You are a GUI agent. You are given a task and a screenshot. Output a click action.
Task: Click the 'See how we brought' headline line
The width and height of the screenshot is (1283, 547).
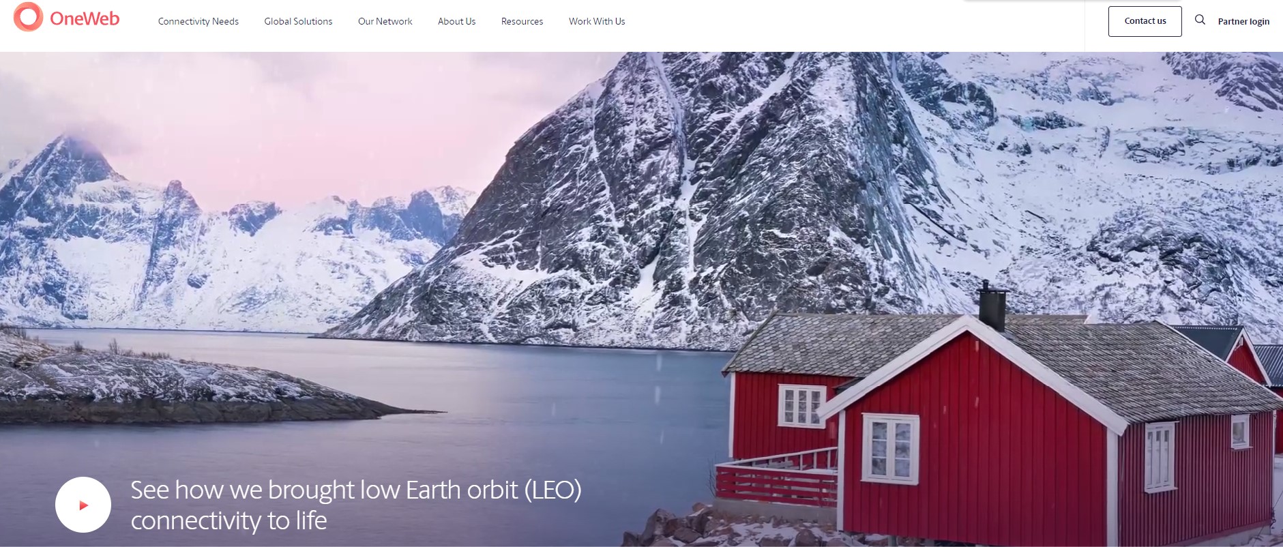[356, 490]
